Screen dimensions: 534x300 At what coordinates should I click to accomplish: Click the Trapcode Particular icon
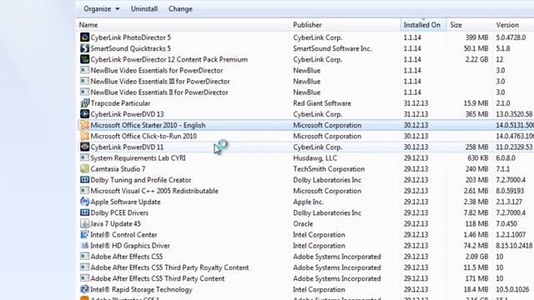(84, 103)
